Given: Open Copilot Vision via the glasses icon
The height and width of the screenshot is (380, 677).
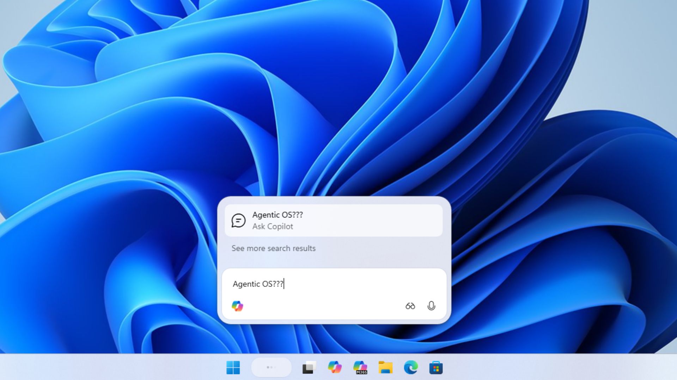Looking at the screenshot, I should click(x=410, y=306).
